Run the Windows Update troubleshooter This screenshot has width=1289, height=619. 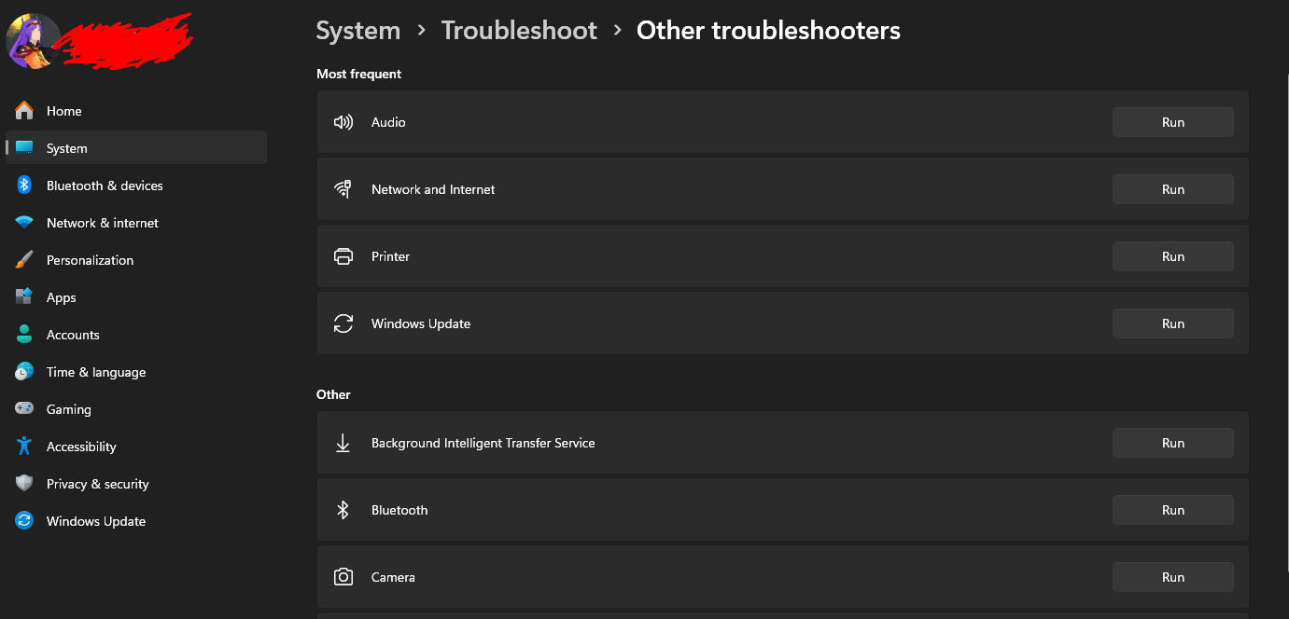1173,323
